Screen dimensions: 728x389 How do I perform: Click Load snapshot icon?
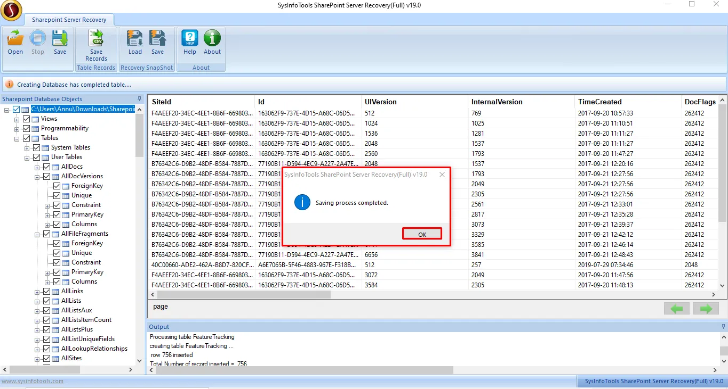point(135,39)
